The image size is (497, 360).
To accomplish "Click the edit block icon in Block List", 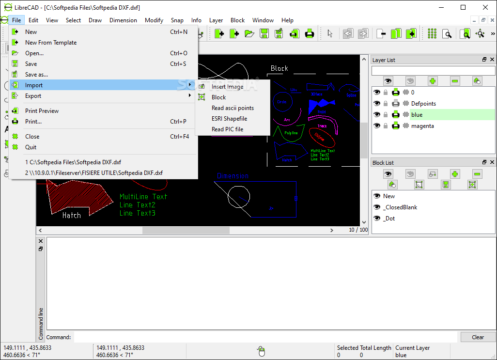I will 419,185.
